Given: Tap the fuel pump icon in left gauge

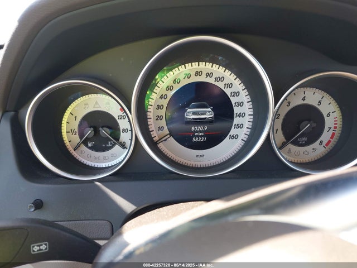Looking at the screenshot, I should click(x=91, y=144).
